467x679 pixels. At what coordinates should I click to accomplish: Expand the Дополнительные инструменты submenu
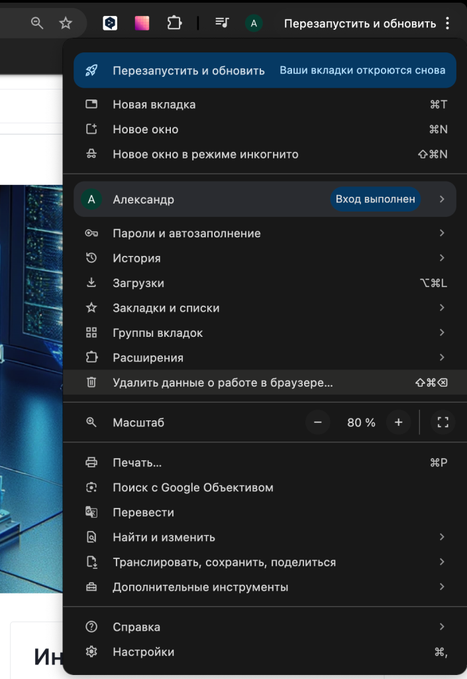[265, 587]
